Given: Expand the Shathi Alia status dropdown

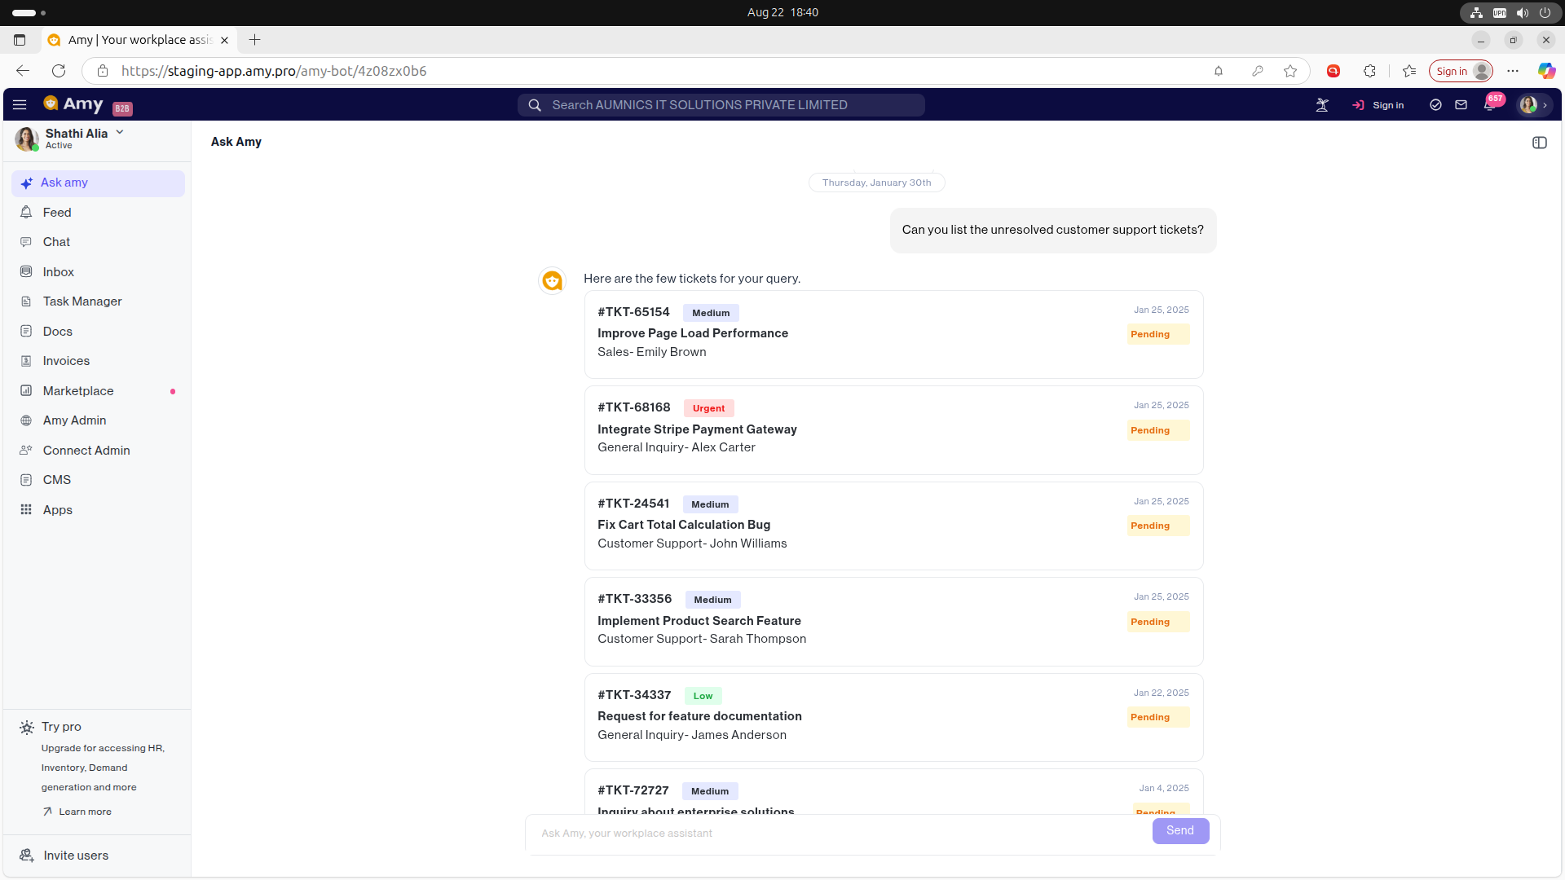Looking at the screenshot, I should (x=120, y=132).
